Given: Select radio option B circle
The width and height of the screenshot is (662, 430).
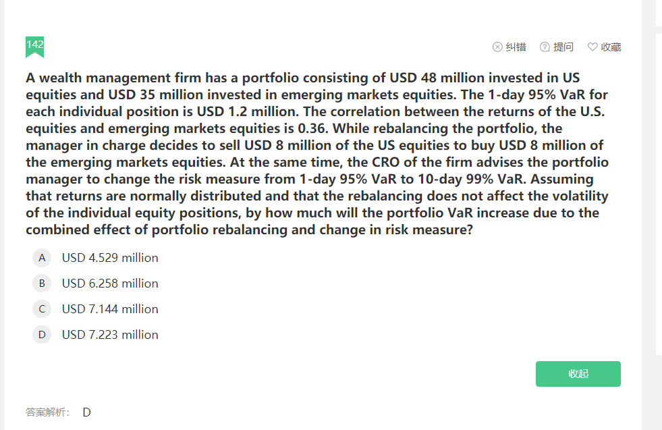Looking at the screenshot, I should [42, 284].
